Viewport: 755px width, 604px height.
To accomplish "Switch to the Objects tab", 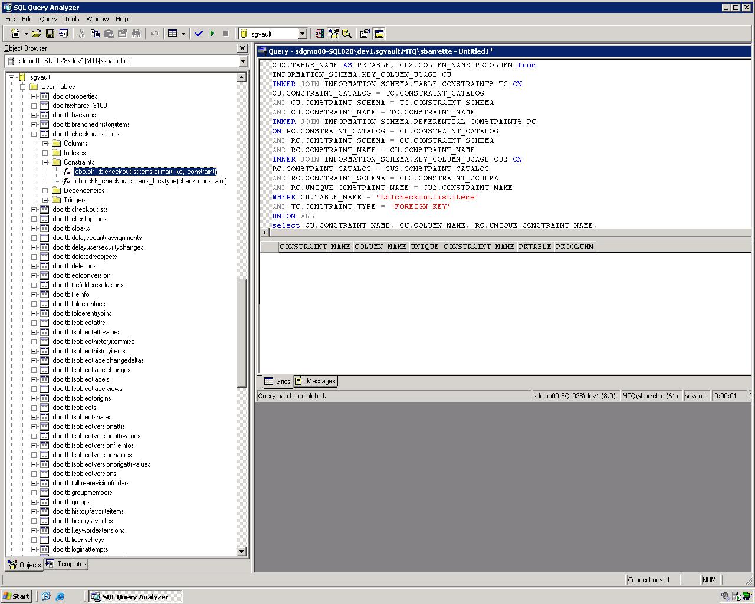I will tap(25, 564).
